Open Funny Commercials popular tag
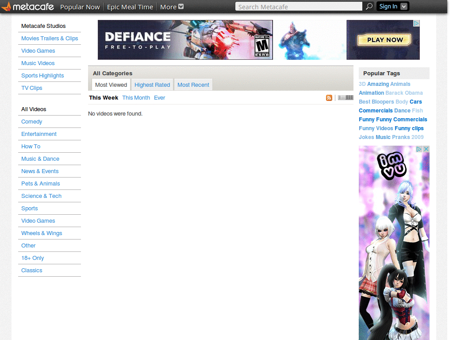The width and height of the screenshot is (453, 340). pos(402,120)
